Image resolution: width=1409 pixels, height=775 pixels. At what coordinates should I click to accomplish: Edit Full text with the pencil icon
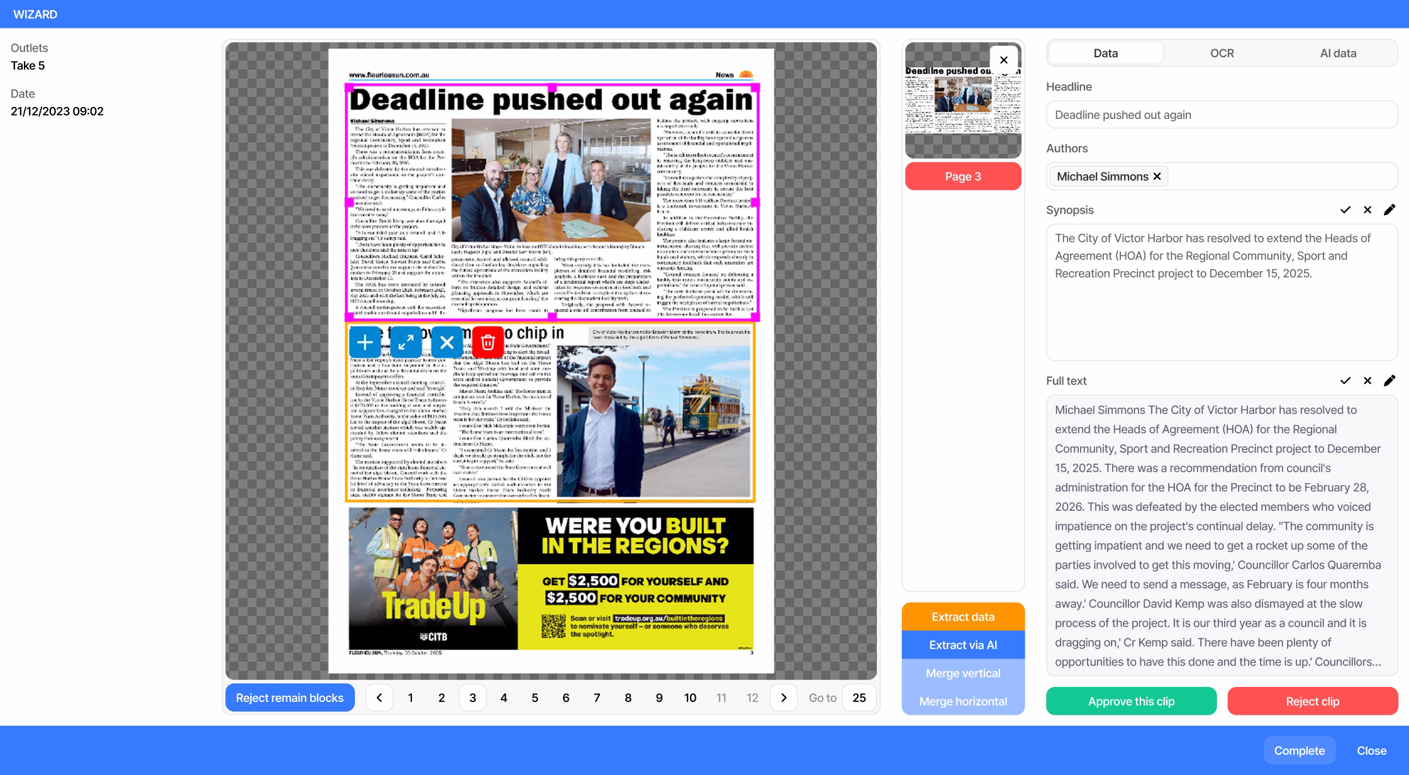(1390, 381)
